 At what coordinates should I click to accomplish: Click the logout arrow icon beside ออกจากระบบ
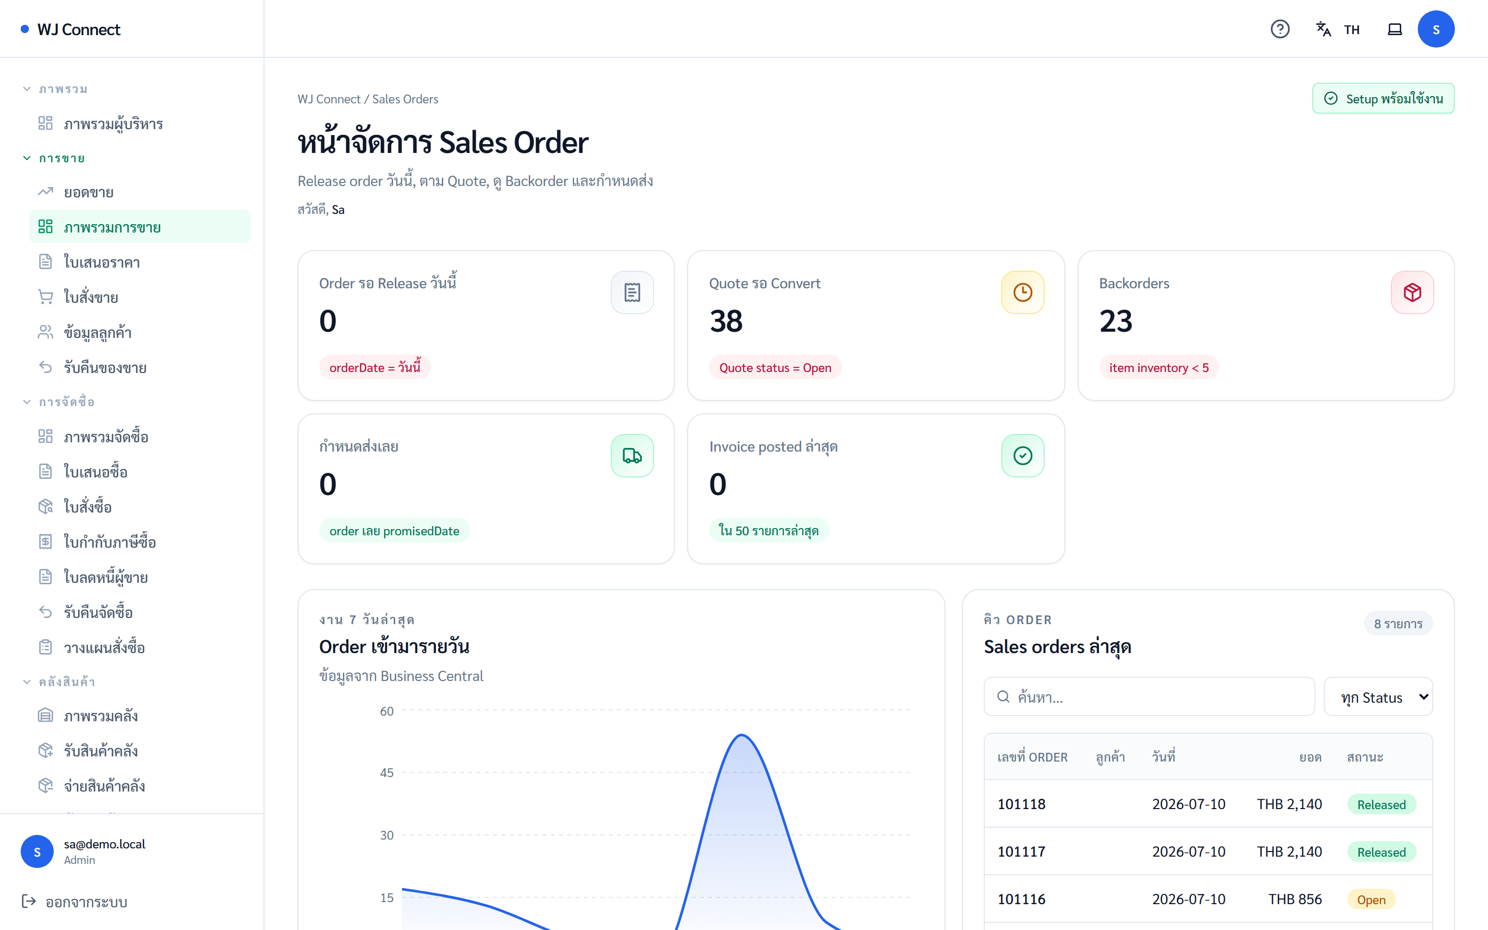click(29, 901)
